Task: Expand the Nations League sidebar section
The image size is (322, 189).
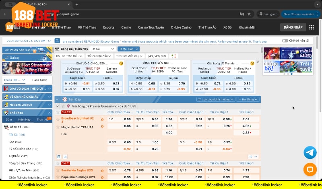Action: click(x=27, y=105)
